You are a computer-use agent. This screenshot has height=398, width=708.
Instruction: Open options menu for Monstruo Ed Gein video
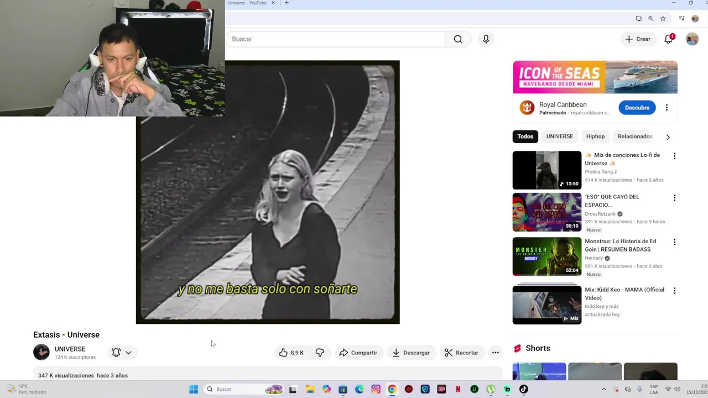pos(674,242)
